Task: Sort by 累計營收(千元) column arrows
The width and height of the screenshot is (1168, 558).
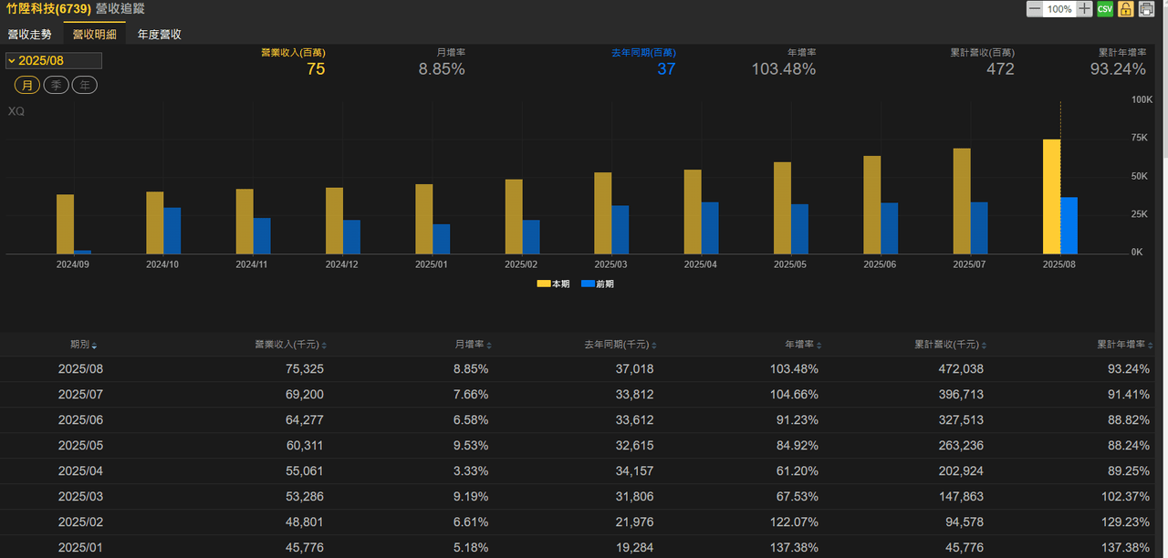Action: (985, 346)
